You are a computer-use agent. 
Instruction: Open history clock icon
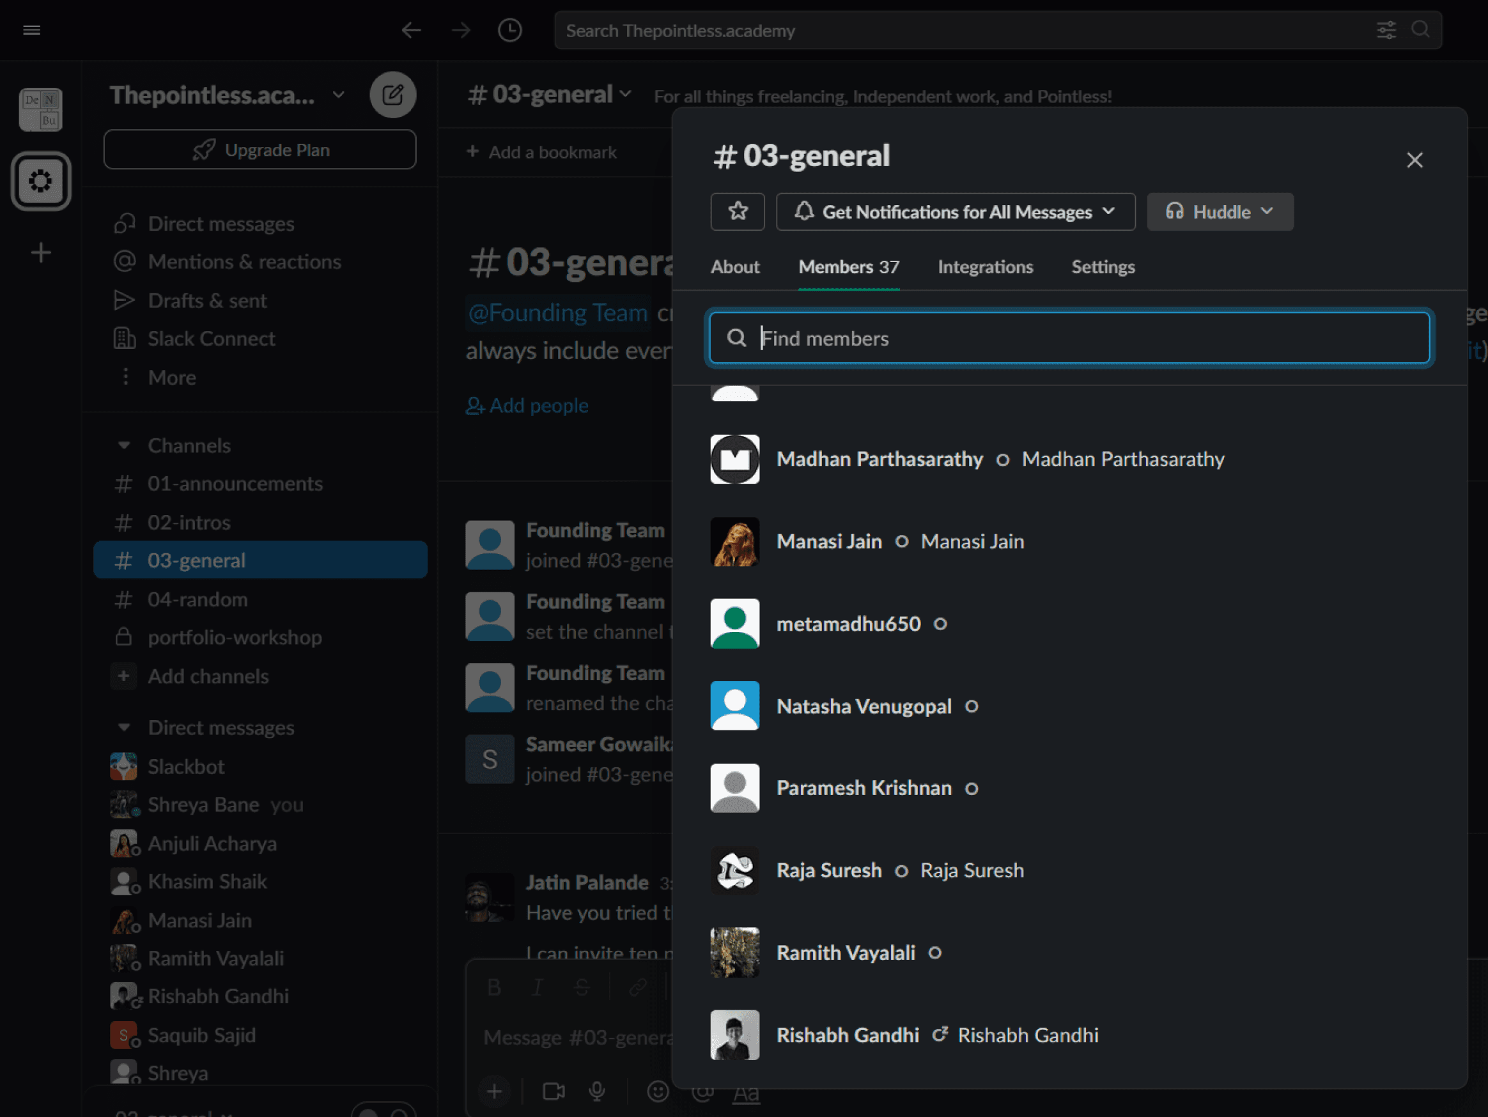509,30
